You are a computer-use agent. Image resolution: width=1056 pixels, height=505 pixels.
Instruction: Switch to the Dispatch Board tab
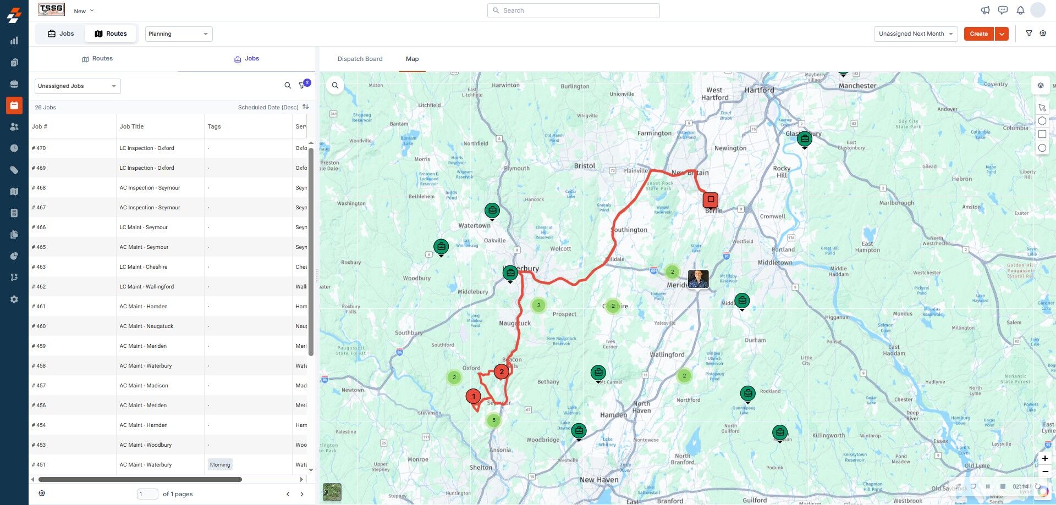point(360,59)
